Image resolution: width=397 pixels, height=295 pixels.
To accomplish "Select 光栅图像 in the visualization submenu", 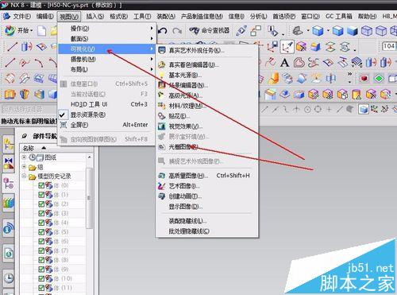I will (206, 146).
